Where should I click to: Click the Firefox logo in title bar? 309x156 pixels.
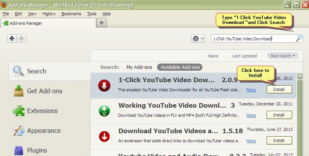[4, 5]
